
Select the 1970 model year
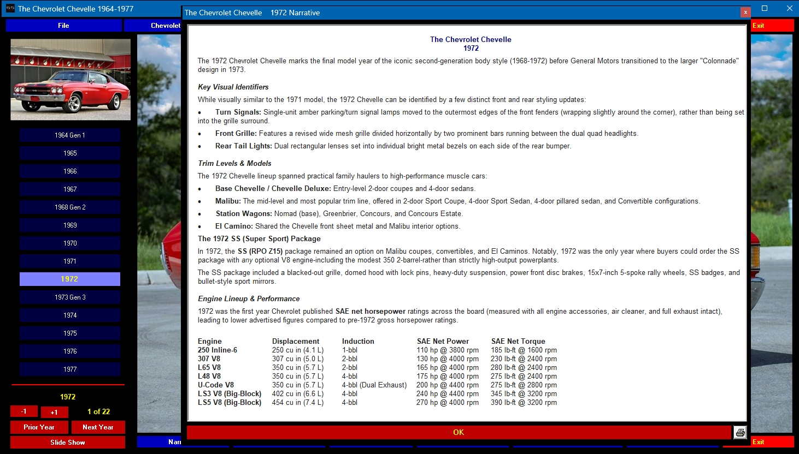pos(70,243)
